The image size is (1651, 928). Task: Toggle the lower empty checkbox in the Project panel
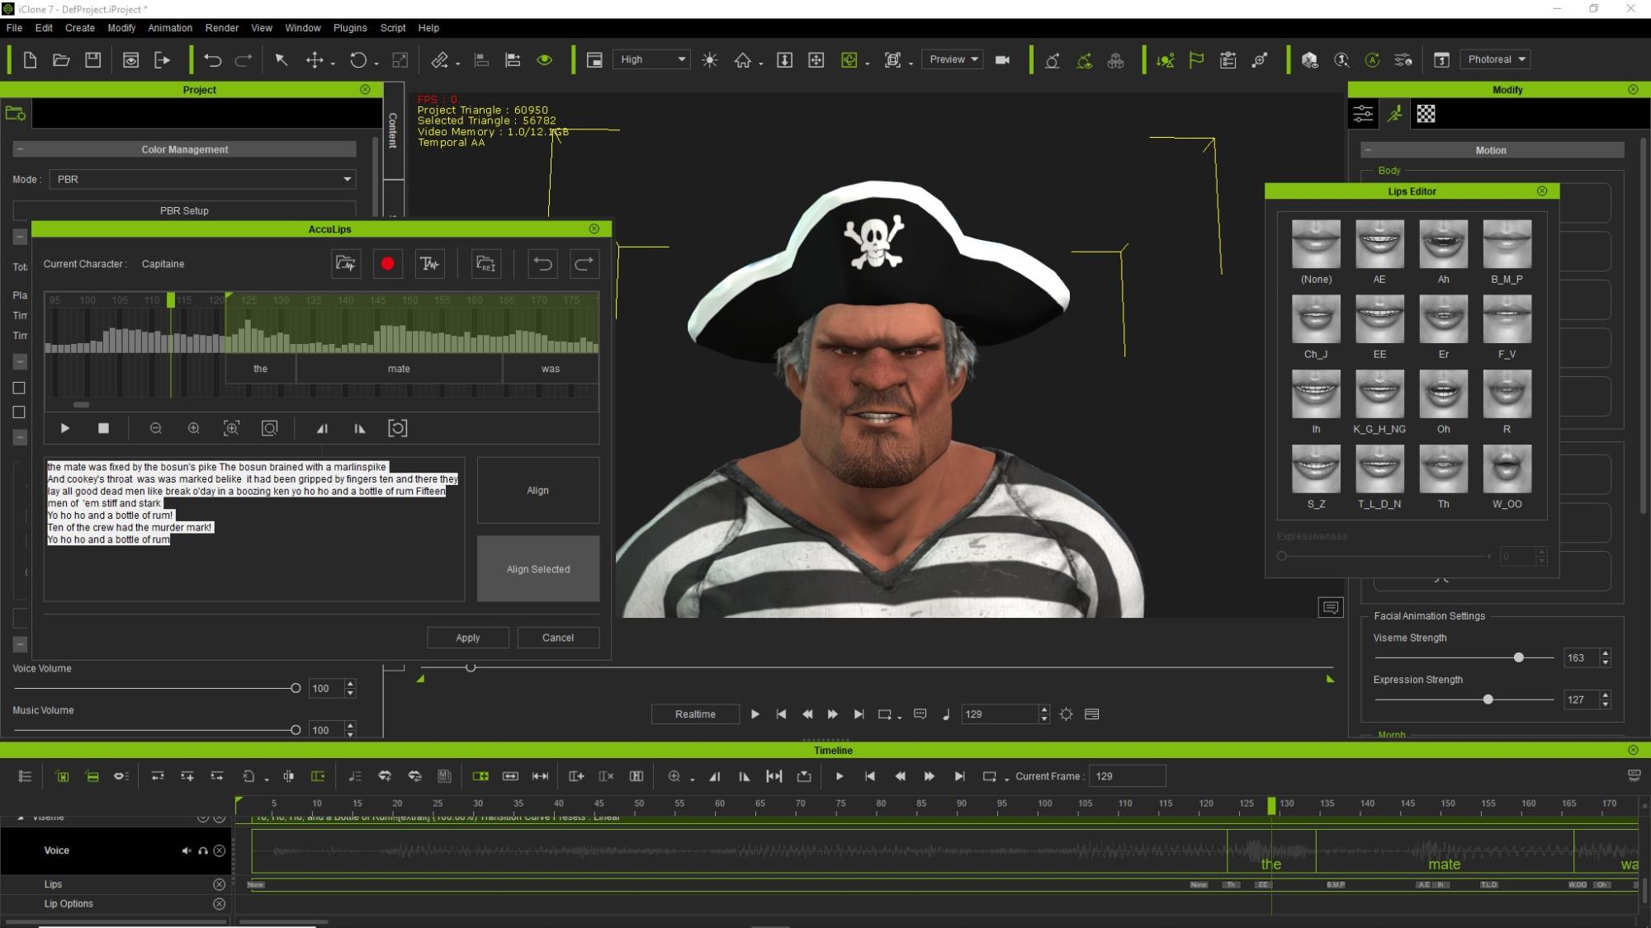pyautogui.click(x=19, y=412)
